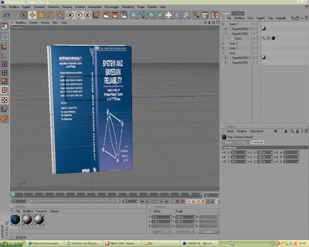Viewport: 309px width, 247px height.
Task: Click the Undo arrow in the toolbar
Action: point(6,15)
